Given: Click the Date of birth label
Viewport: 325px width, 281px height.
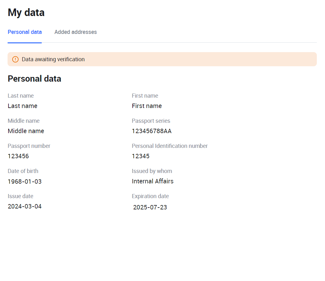Looking at the screenshot, I should coord(23,171).
